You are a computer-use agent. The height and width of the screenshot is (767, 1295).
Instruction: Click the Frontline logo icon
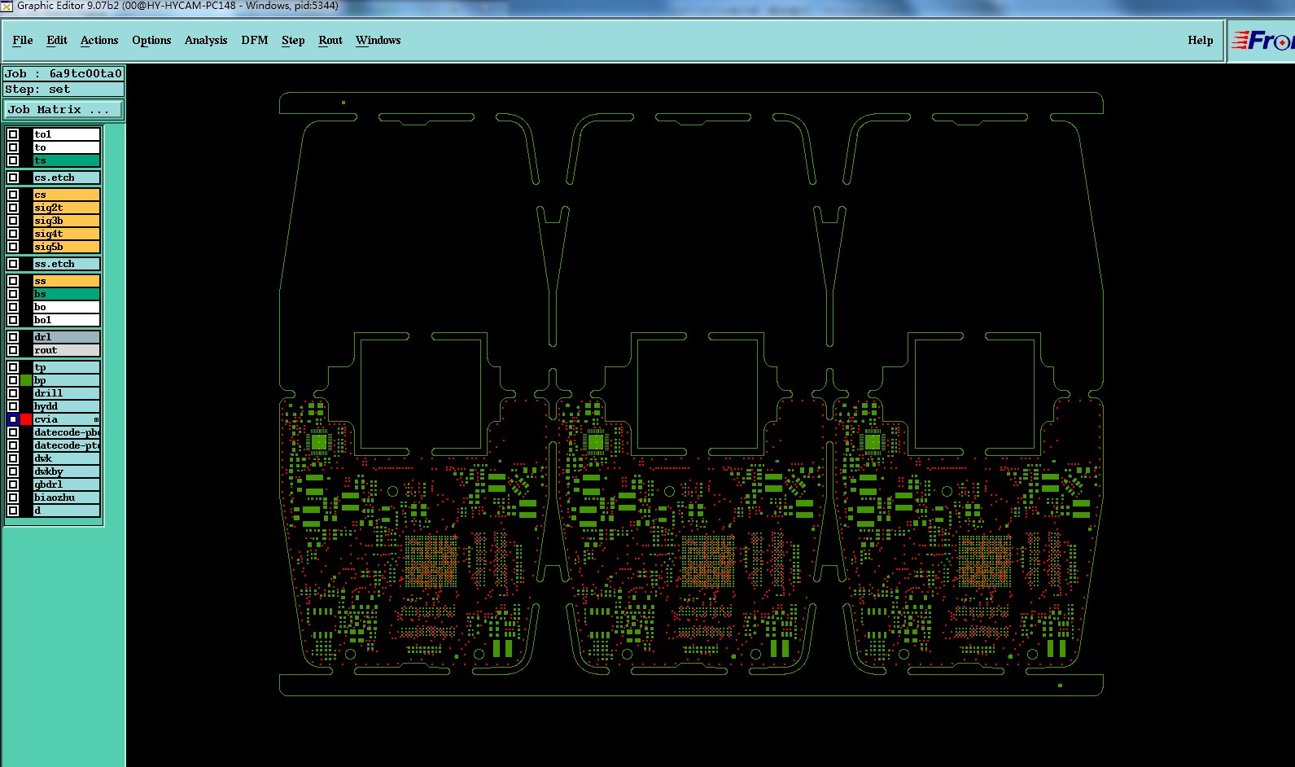[x=1261, y=41]
